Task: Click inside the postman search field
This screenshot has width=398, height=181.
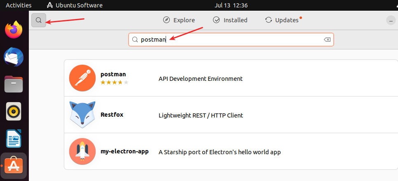Action: pyautogui.click(x=231, y=40)
